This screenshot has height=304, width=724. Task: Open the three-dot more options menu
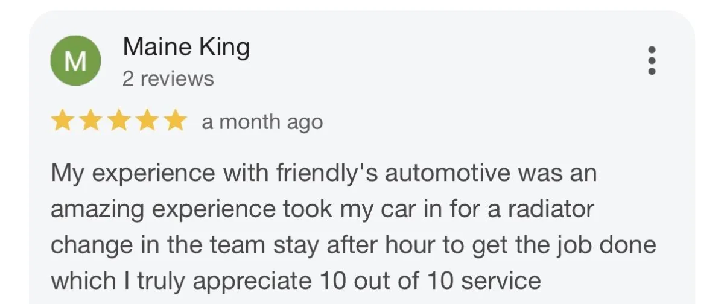click(x=651, y=60)
